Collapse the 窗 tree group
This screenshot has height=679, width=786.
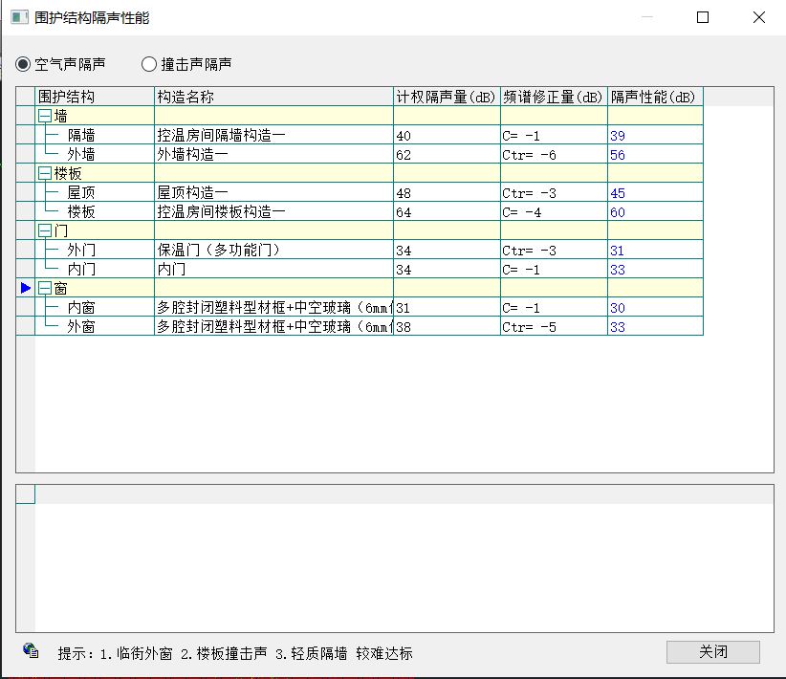(44, 288)
